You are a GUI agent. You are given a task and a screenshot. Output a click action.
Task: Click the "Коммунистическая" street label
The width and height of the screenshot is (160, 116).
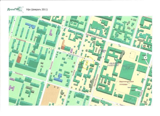[x=94, y=36]
